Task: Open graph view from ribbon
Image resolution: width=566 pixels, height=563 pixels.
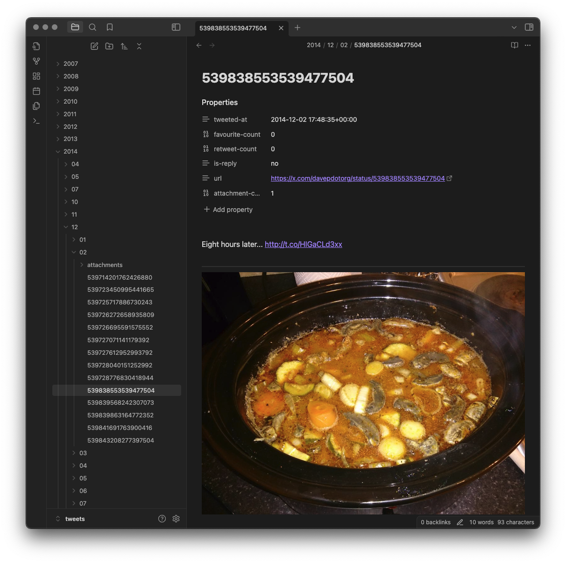Action: click(36, 61)
